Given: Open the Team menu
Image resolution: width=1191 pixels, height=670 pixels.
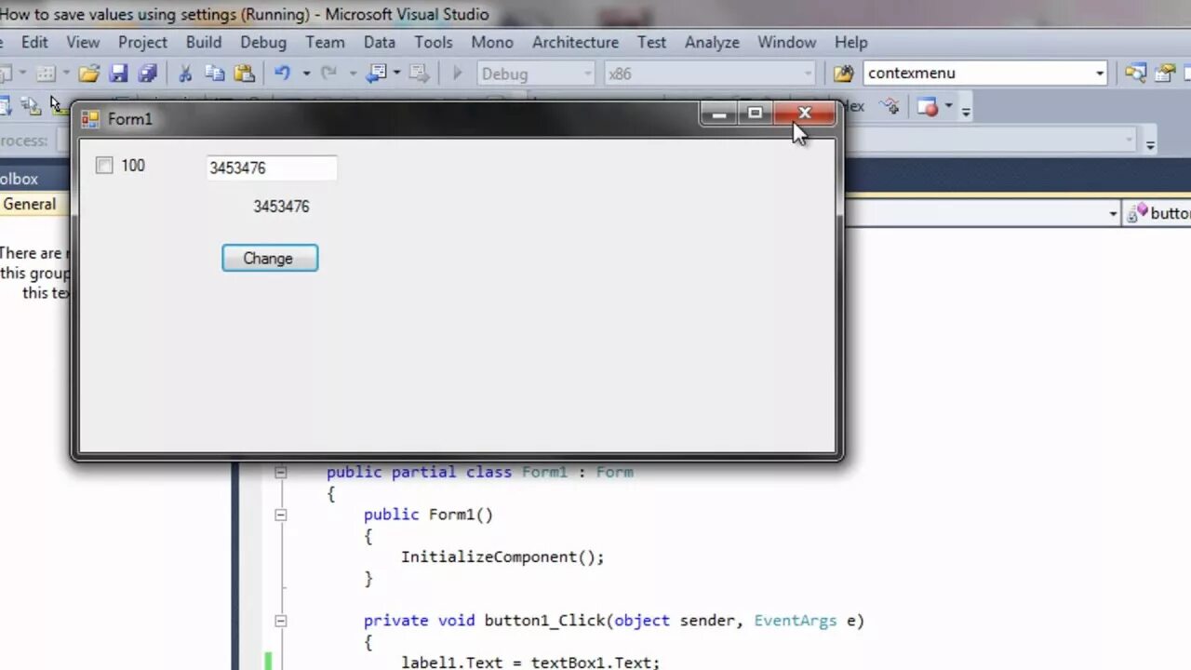Looking at the screenshot, I should 325,42.
